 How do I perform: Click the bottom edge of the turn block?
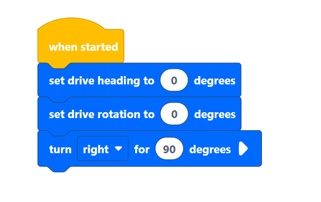[146, 164]
